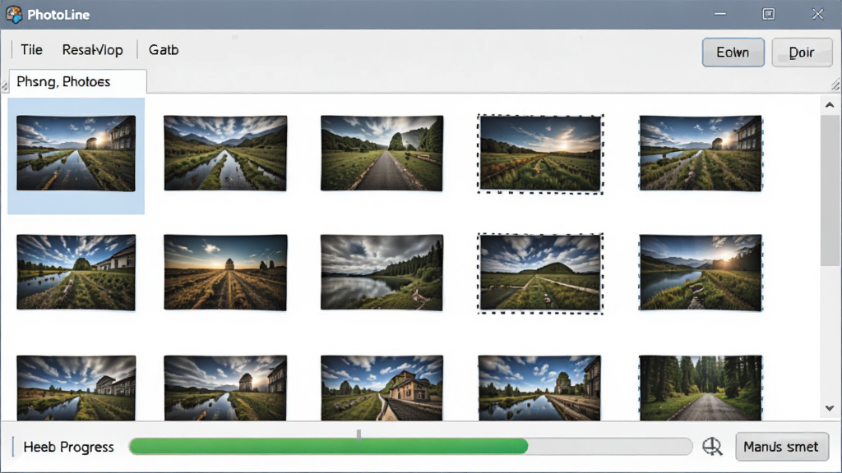Click the PhotoLine app icon in title bar
The height and width of the screenshot is (473, 842).
click(14, 15)
